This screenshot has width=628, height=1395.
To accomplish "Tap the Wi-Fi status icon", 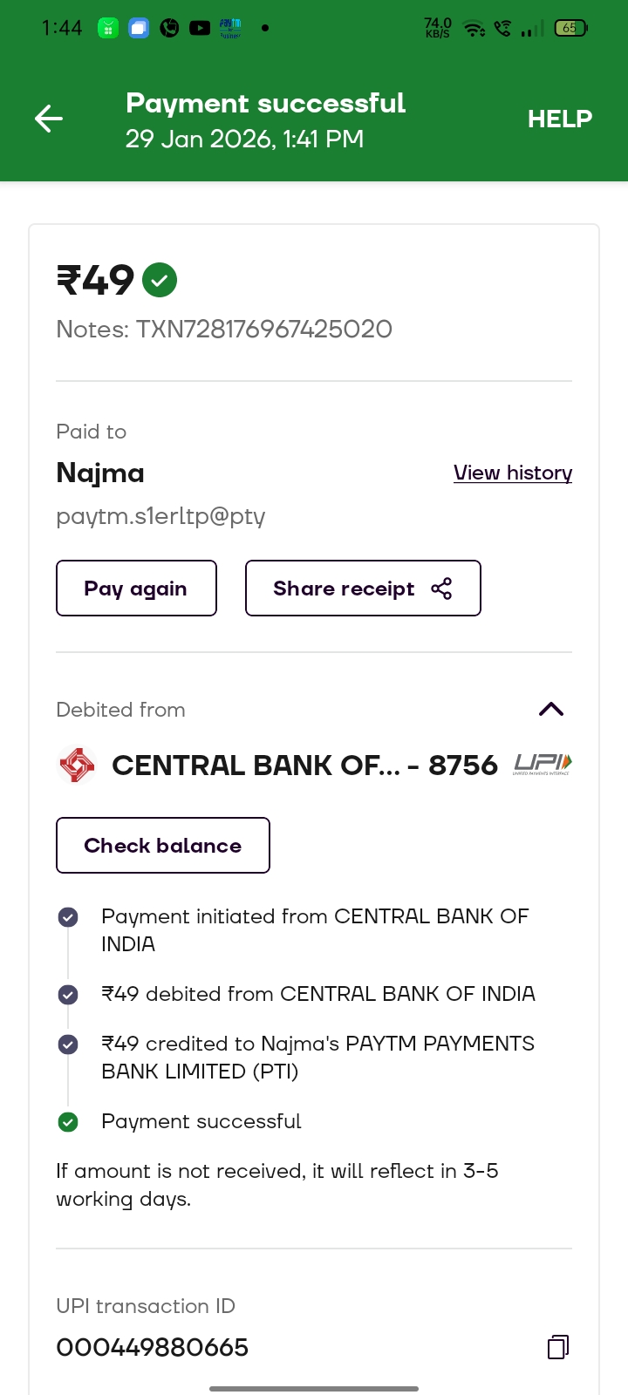I will [x=474, y=29].
